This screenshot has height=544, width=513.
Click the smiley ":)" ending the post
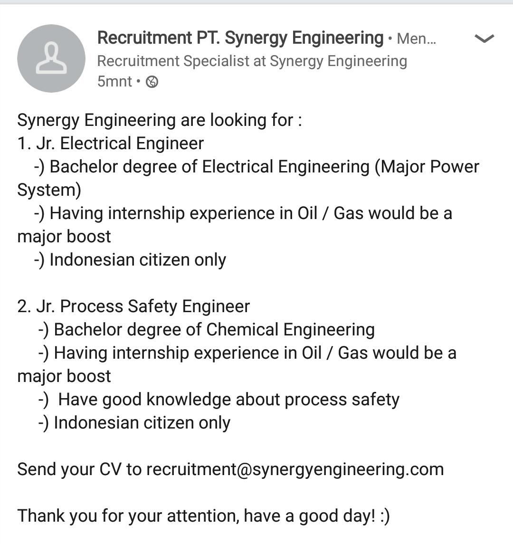pos(385,516)
